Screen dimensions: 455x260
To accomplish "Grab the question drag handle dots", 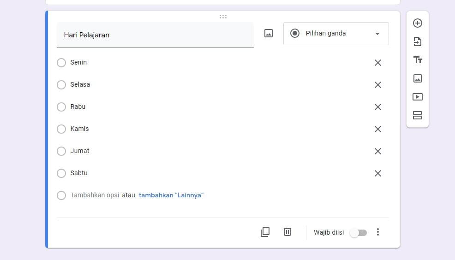I will coord(223,17).
